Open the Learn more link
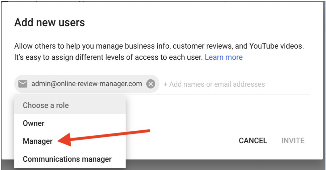 pos(223,57)
